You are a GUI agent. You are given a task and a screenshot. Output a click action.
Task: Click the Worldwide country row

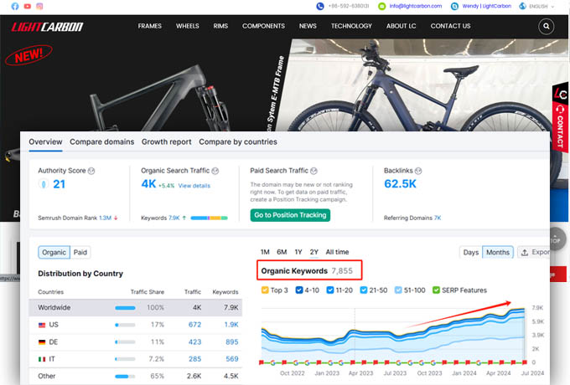click(x=135, y=308)
